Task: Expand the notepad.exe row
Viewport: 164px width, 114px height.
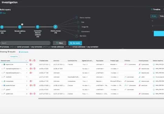Action: coord(2,81)
